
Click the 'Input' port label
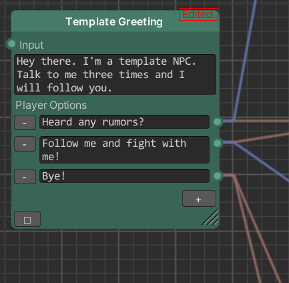31,45
